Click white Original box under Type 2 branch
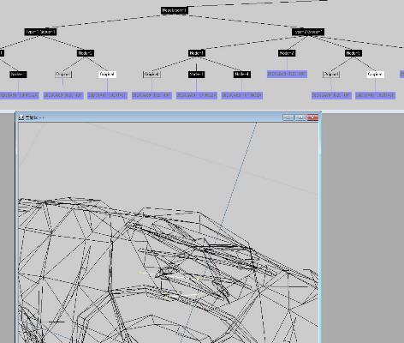Screen dimensions: 404x343 [376, 75]
